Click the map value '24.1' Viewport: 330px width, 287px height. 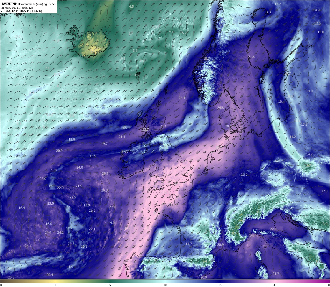[28, 246]
